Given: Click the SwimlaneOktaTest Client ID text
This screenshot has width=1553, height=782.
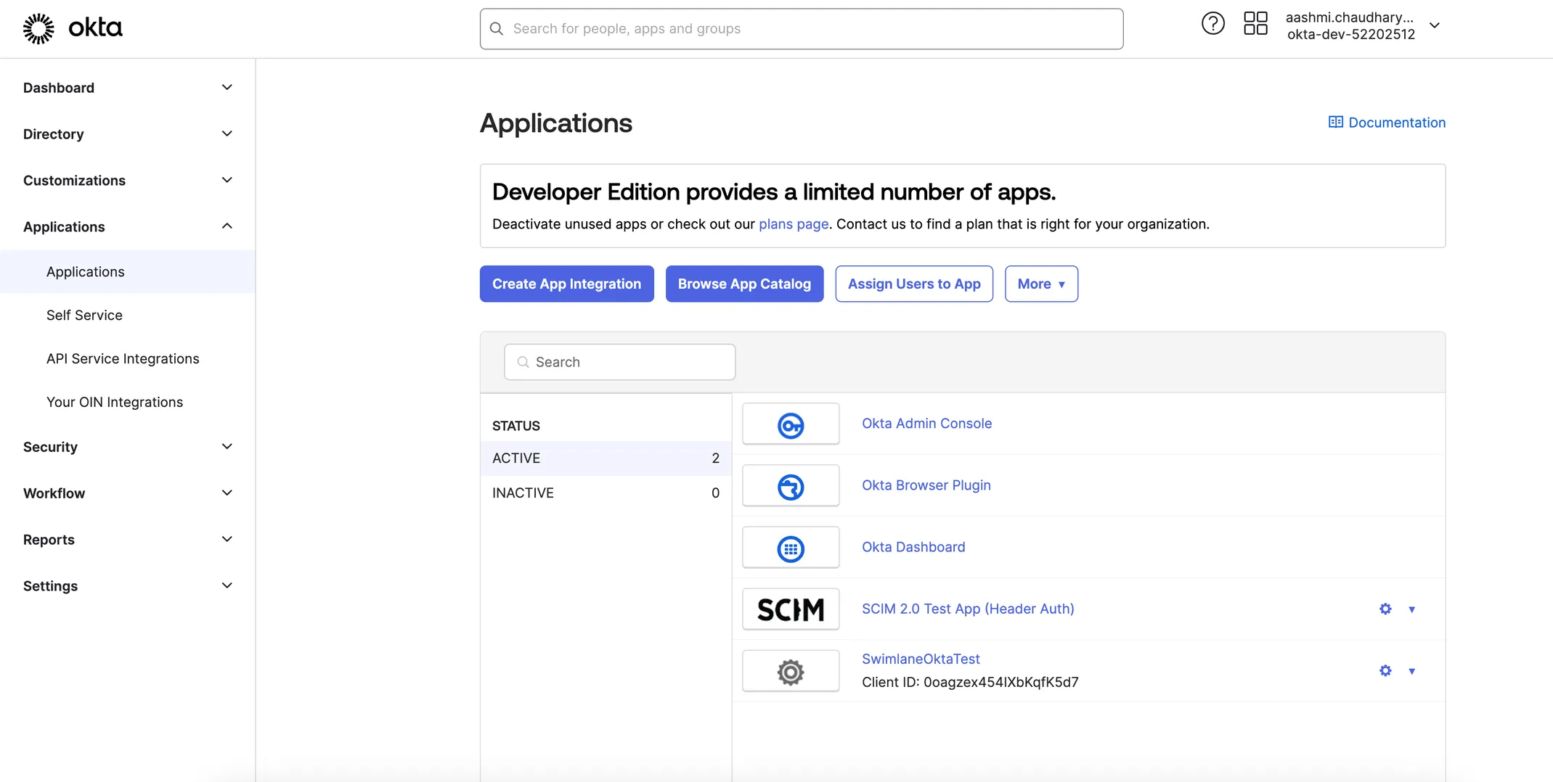Looking at the screenshot, I should tap(970, 682).
